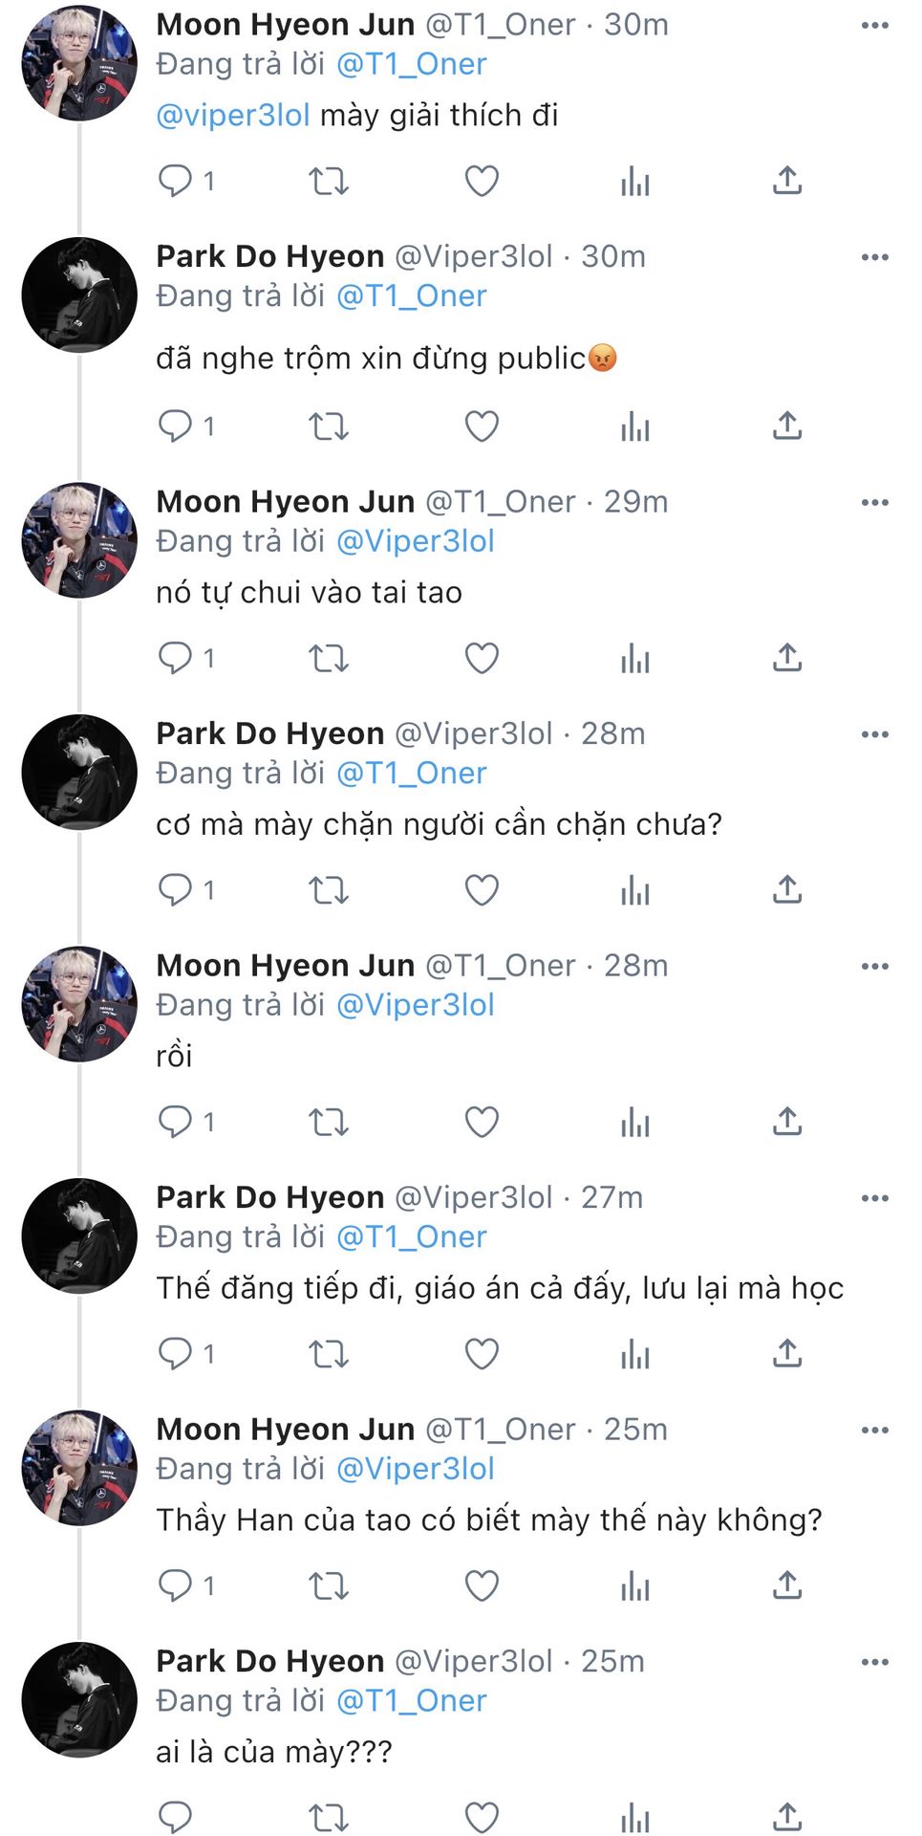Open Moon Hyeon Jun's avatar on the 25m tweet
Image resolution: width=922 pixels, height=1836 pixels.
pos(79,1468)
